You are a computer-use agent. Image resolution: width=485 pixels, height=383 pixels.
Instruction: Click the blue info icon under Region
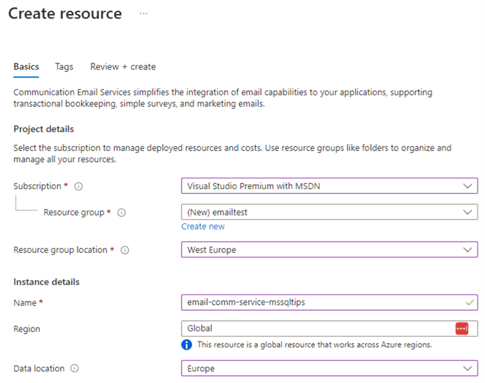coord(187,345)
